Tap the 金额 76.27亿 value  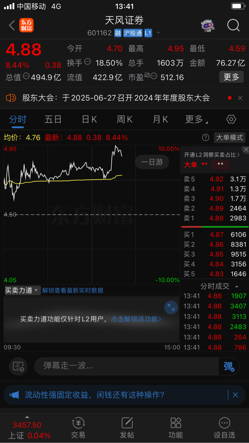[x=231, y=63]
